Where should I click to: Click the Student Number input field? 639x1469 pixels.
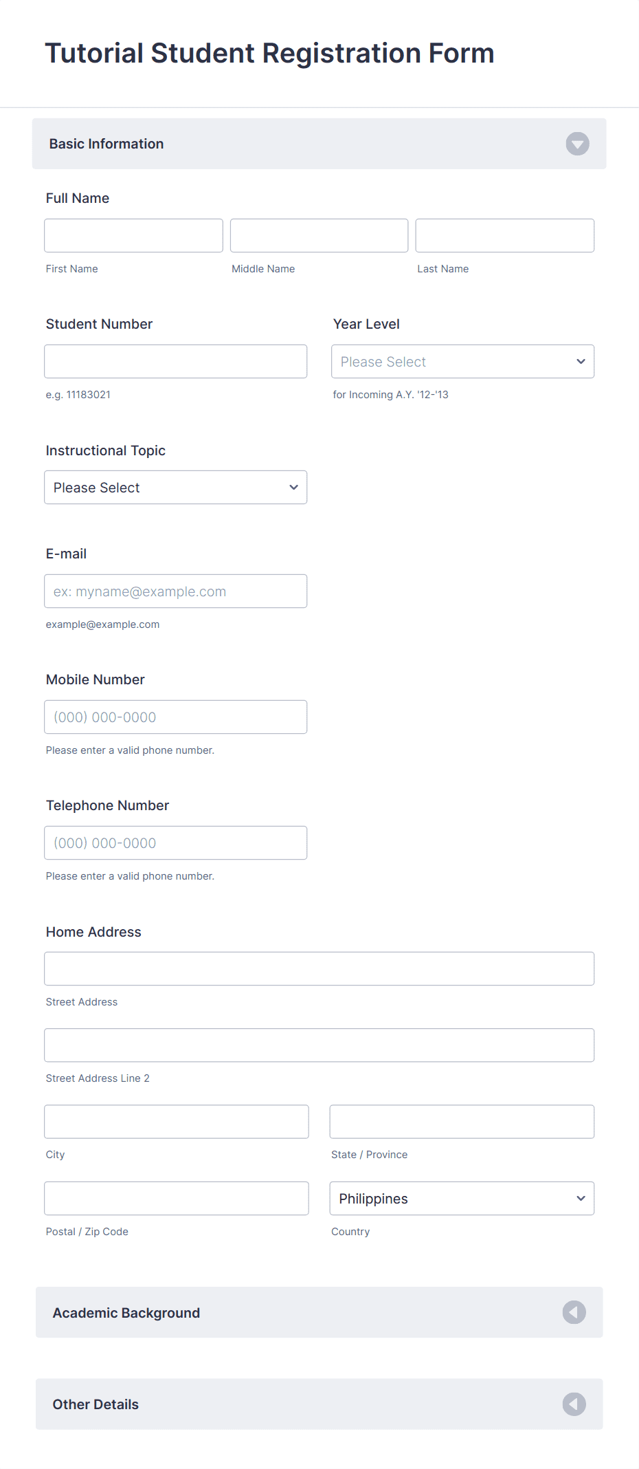(175, 361)
